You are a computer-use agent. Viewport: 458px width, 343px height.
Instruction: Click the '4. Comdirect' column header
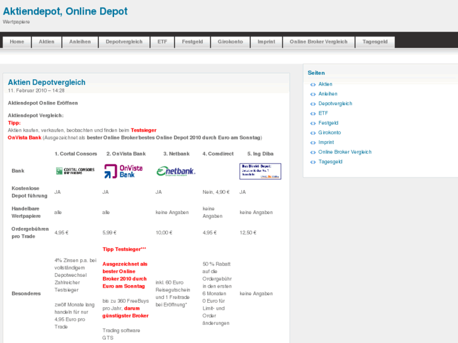(x=218, y=154)
